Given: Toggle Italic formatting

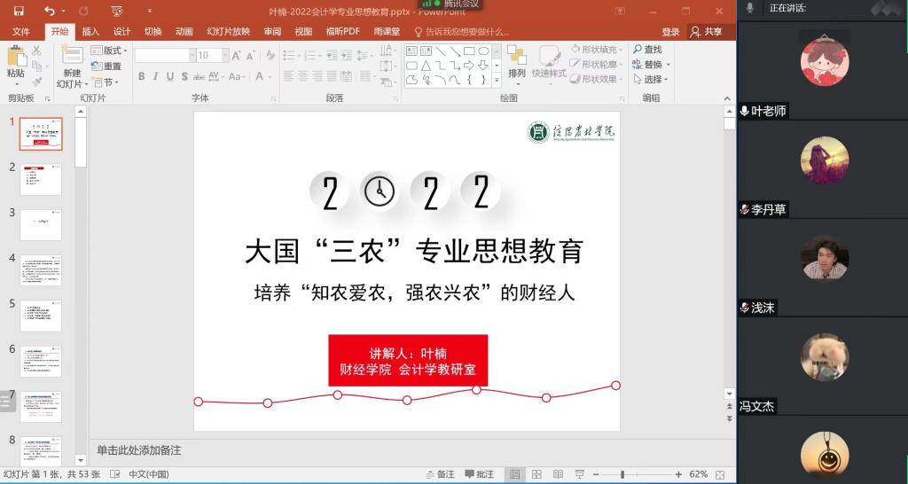Looking at the screenshot, I should tap(156, 77).
